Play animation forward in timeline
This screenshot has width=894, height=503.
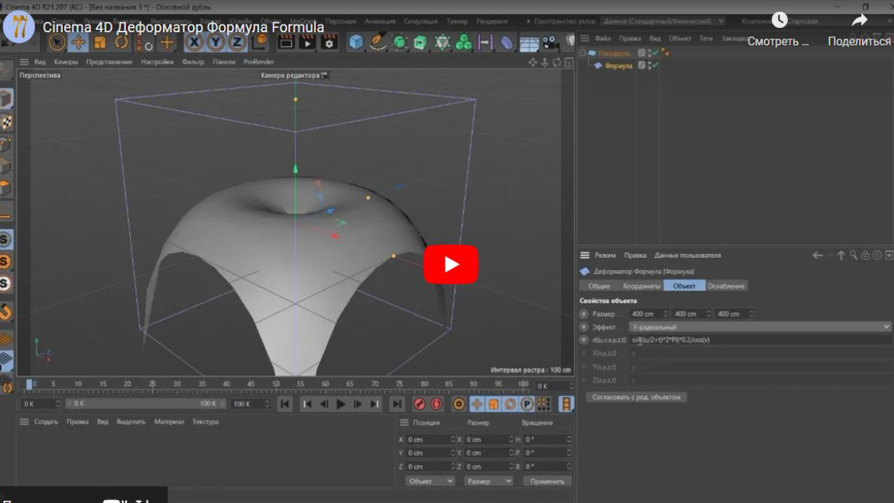pos(341,404)
